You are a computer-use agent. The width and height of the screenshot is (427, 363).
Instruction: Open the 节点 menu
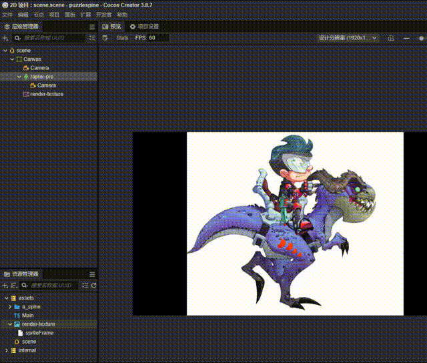point(39,15)
